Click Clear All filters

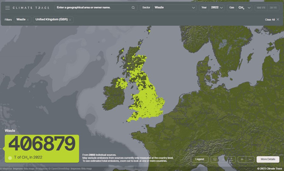[x=272, y=20]
